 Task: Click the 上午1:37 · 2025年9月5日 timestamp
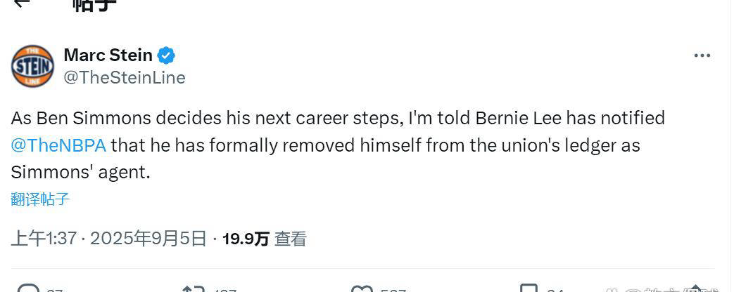coord(108,239)
